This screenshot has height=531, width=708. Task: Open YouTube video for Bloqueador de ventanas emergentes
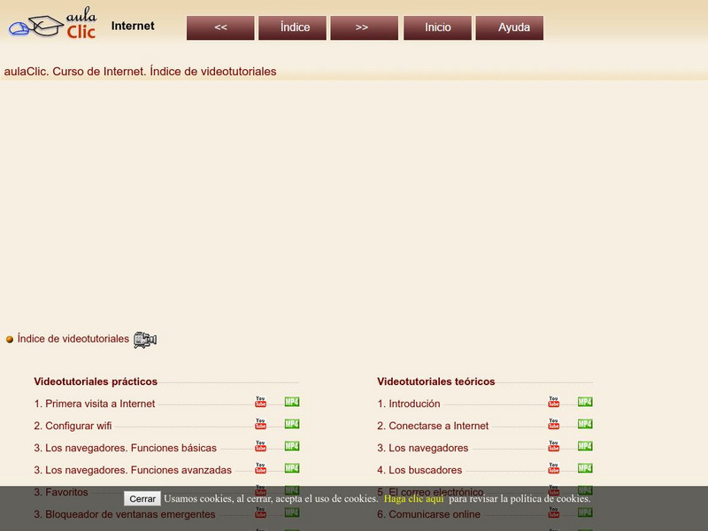tap(260, 512)
